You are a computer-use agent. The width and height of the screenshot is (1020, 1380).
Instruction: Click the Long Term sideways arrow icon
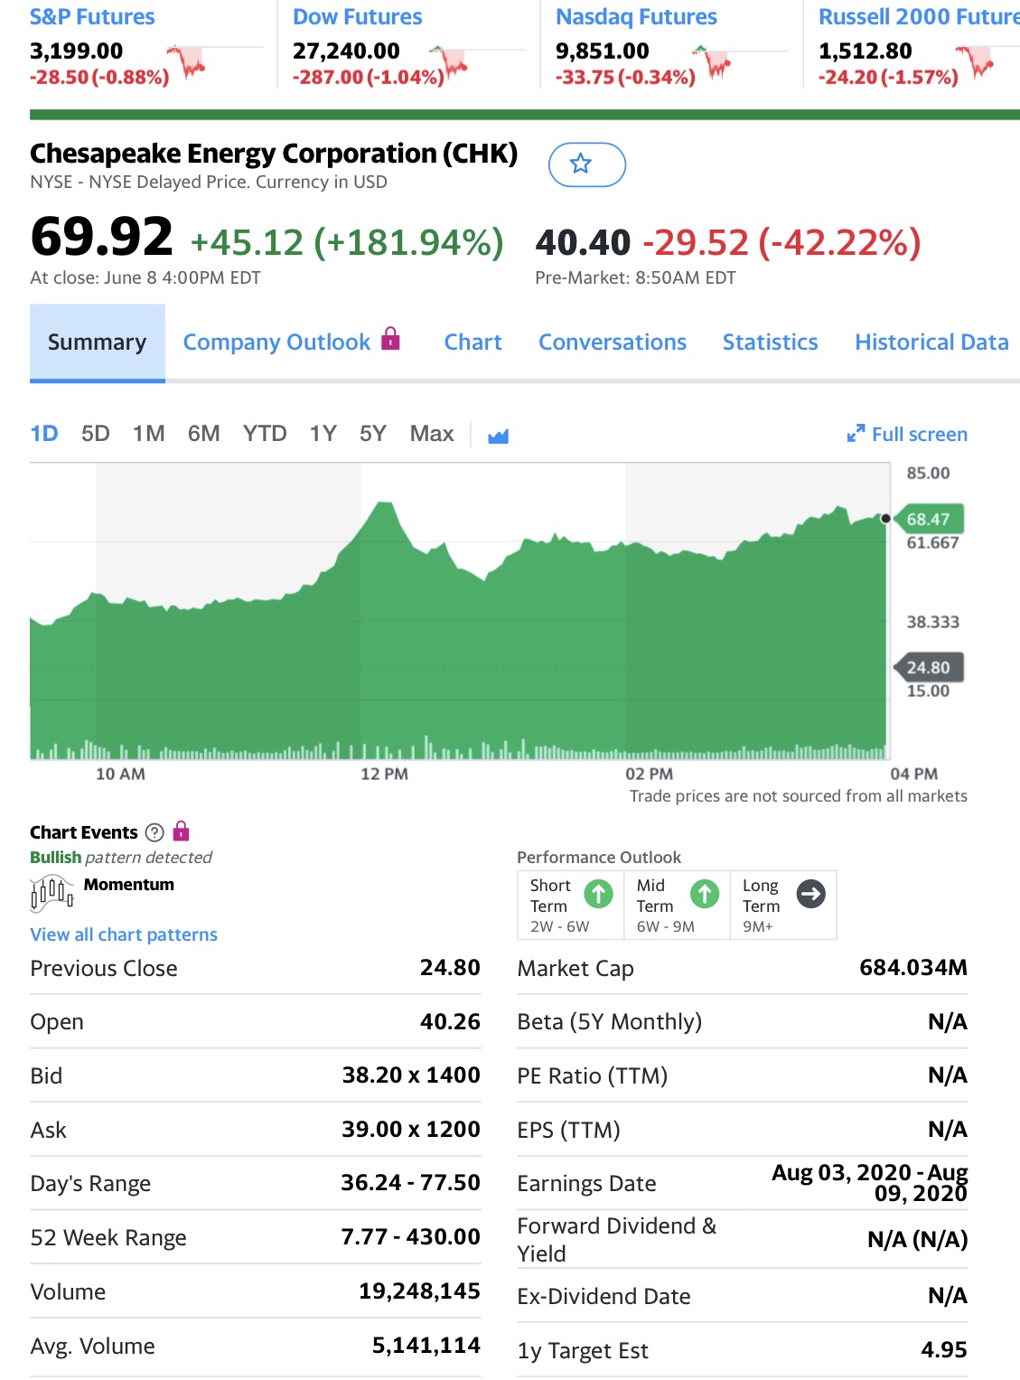810,894
